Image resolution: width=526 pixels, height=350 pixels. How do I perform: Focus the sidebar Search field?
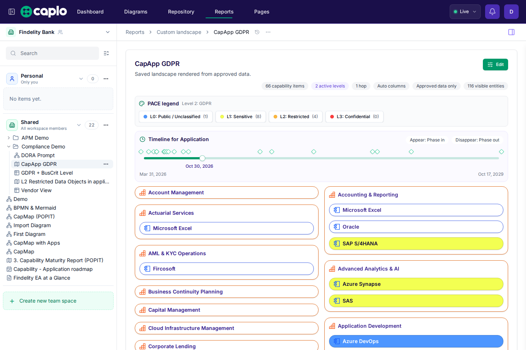click(x=52, y=53)
